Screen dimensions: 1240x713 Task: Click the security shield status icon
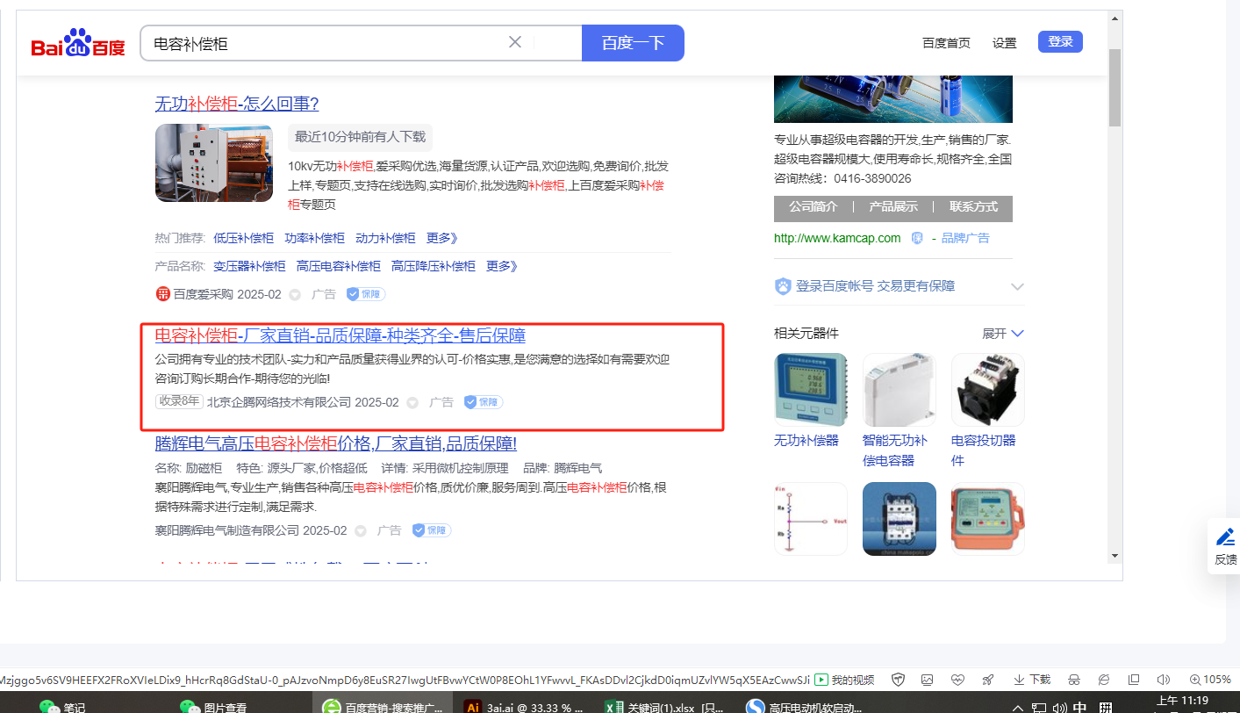pos(898,680)
